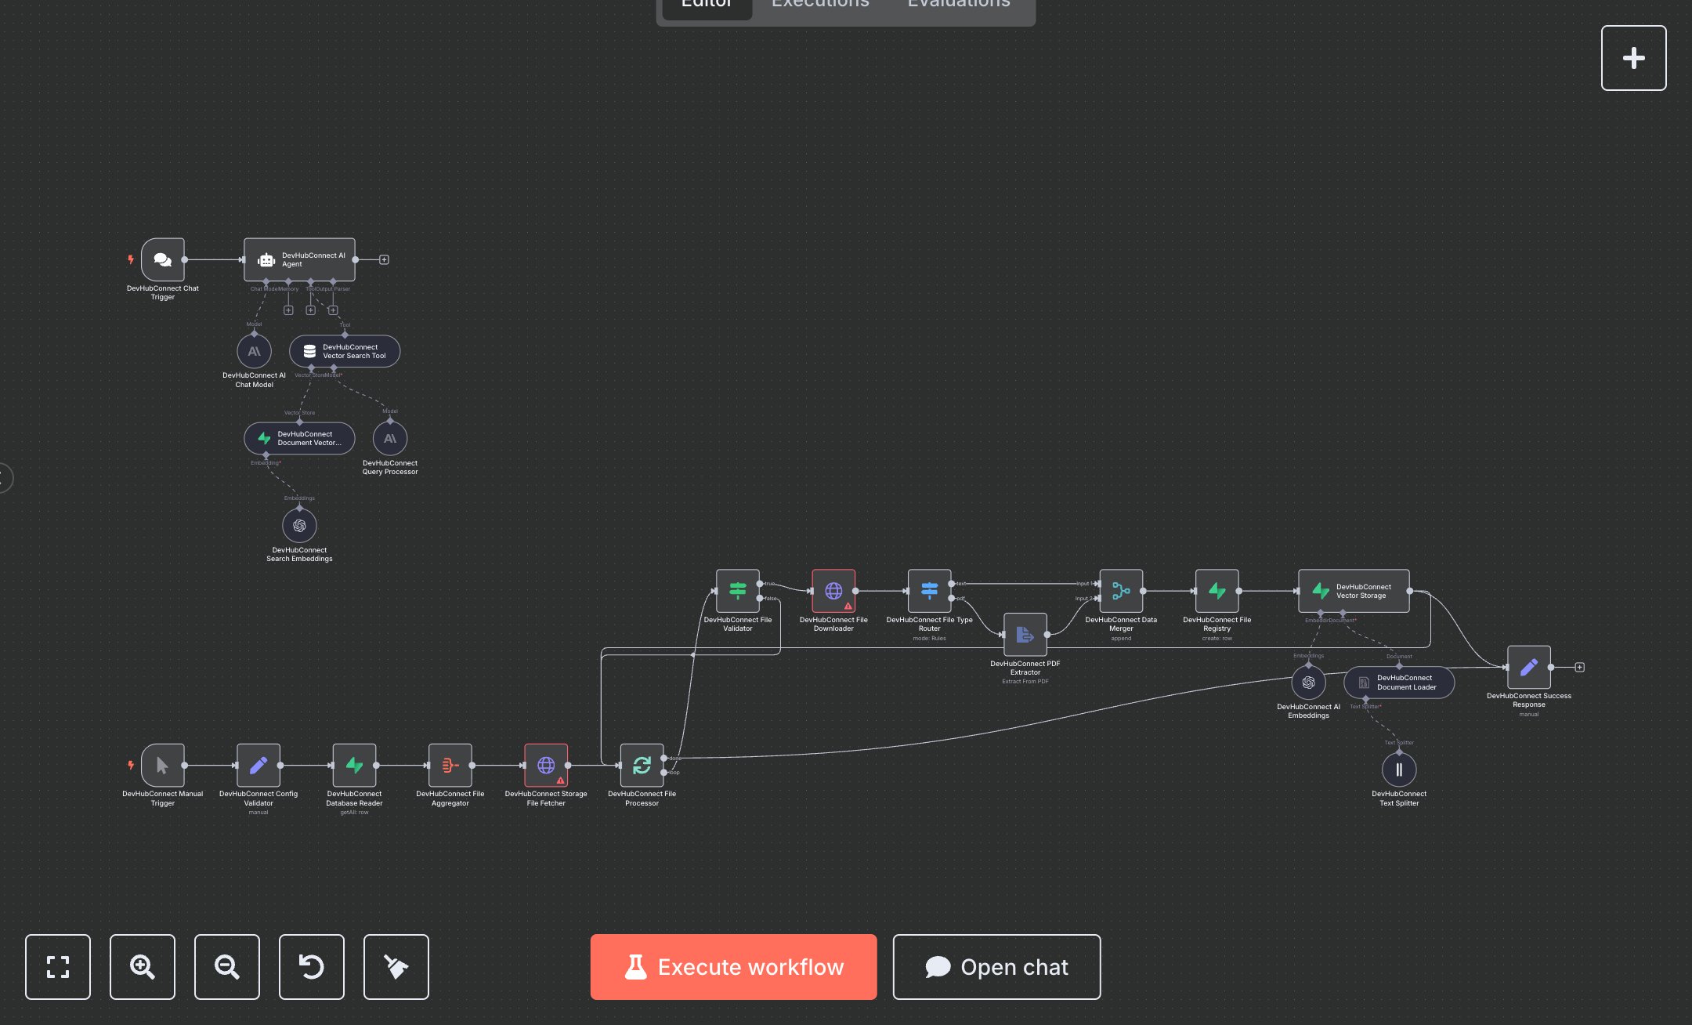Click the zoom in magnifier icon

(142, 967)
